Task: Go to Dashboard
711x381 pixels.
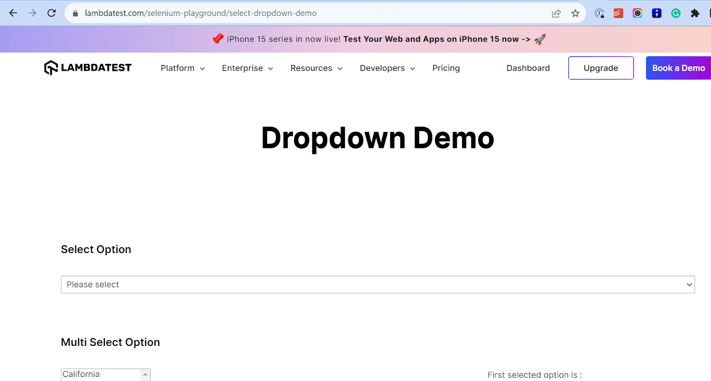Action: [528, 68]
